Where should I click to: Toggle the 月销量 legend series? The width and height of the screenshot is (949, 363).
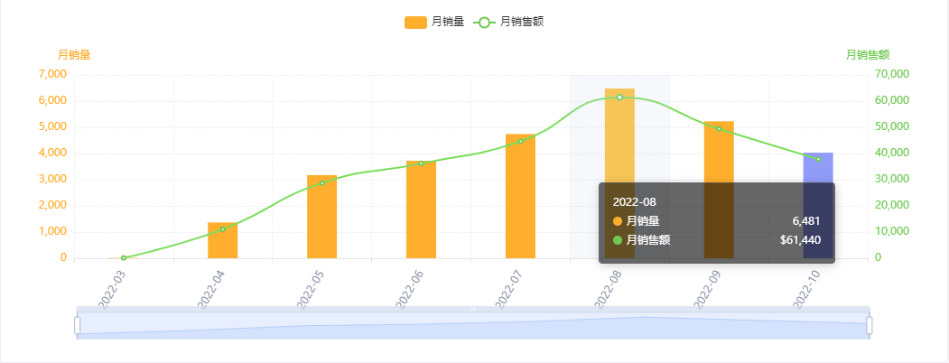point(434,23)
